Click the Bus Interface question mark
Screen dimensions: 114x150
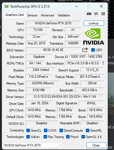(103, 63)
